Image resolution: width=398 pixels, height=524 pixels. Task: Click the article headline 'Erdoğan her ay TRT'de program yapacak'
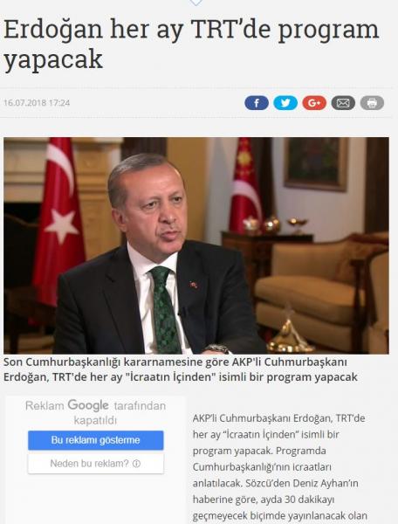click(x=191, y=45)
